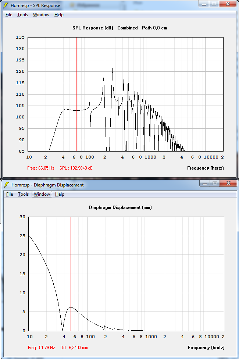Click 'Diaphragm Displacement (mm)' chart title

point(120,207)
